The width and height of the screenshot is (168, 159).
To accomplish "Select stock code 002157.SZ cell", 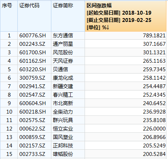I will (34, 146).
